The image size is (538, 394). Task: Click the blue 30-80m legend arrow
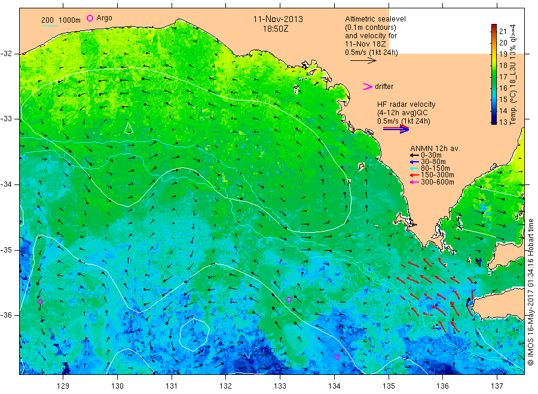pos(414,162)
